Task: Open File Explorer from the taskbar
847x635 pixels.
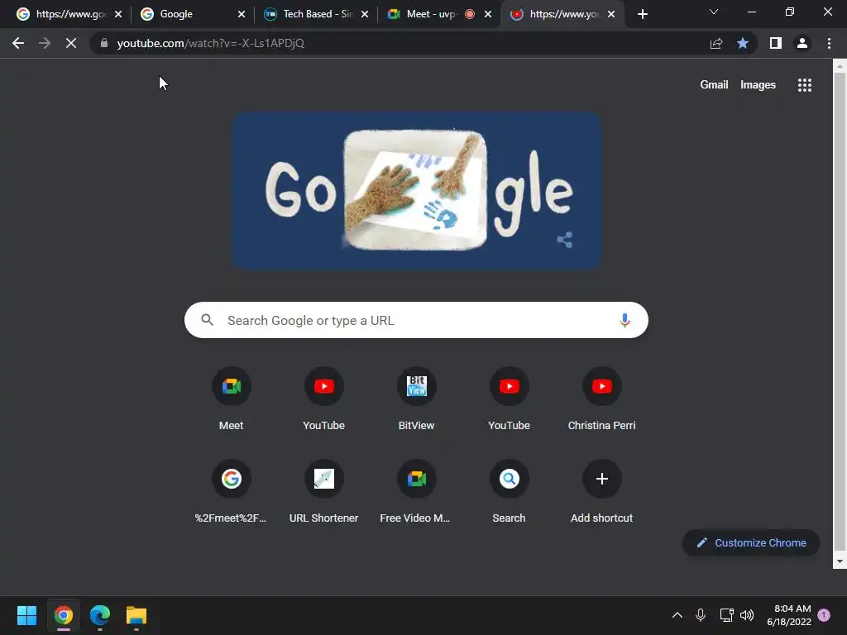Action: (x=136, y=615)
